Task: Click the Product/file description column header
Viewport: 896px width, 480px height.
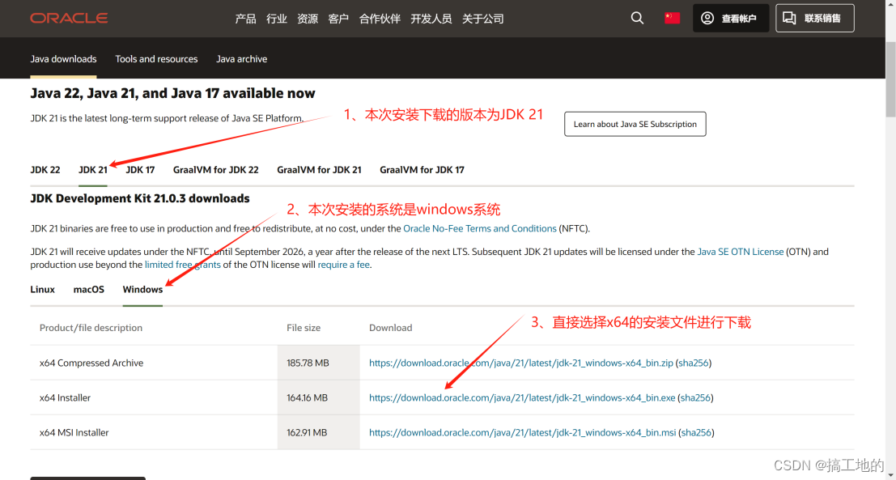Action: tap(91, 328)
